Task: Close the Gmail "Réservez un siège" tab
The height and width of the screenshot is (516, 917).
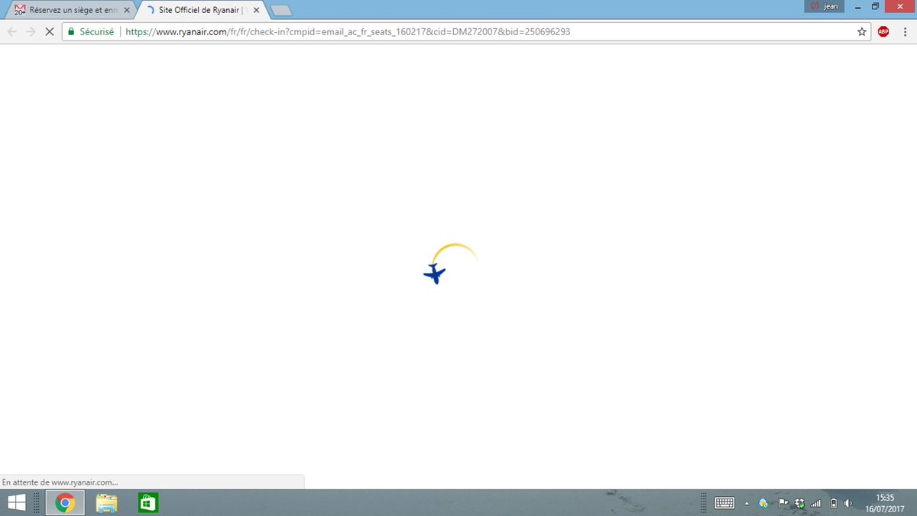Action: (126, 11)
